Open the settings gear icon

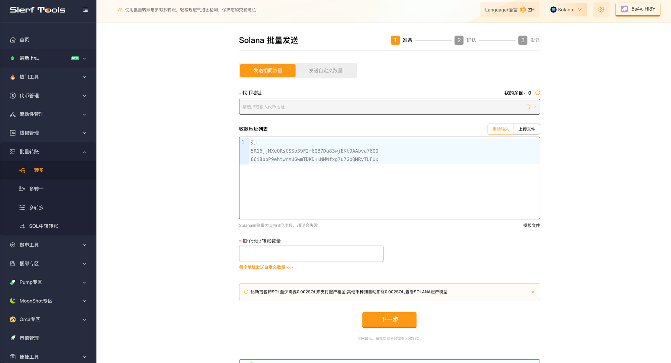click(x=601, y=10)
